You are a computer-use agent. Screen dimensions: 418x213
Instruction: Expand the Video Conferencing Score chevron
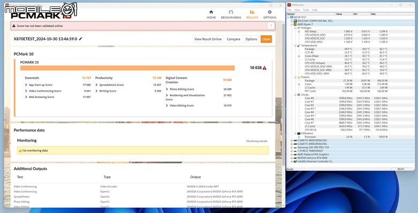tap(26, 91)
